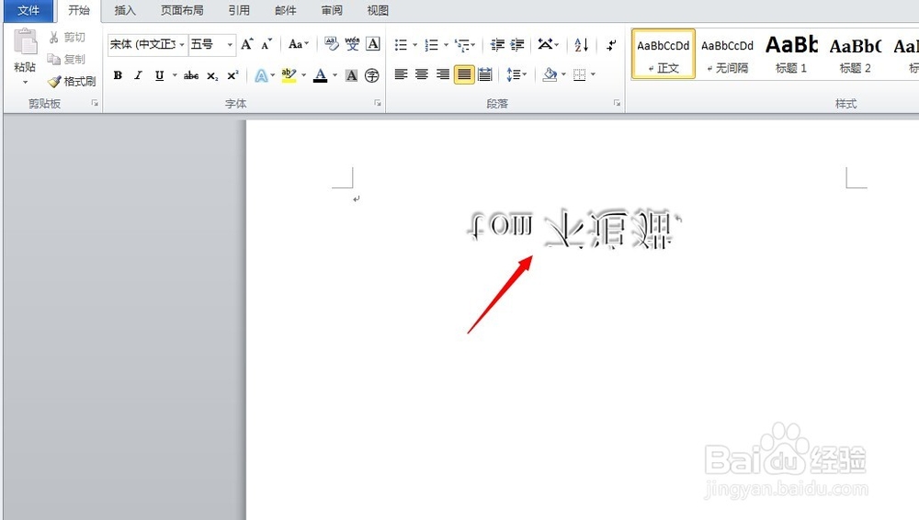
Task: Open the Font dialog launcher
Action: point(378,103)
